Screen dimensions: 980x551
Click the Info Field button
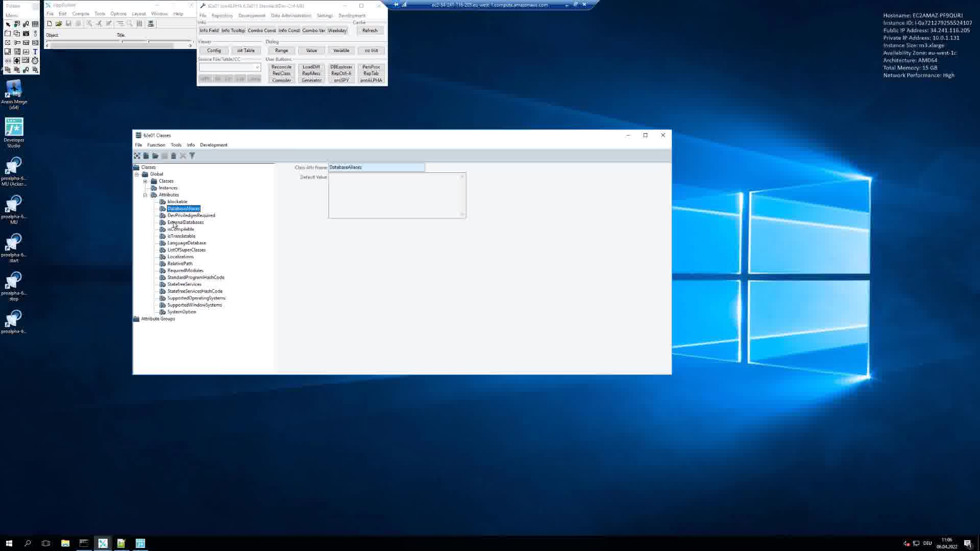[209, 31]
